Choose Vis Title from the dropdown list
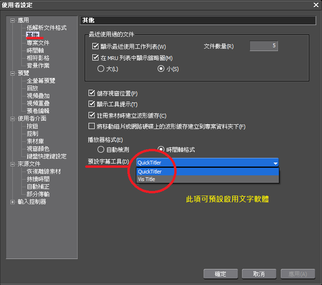Image resolution: width=322 pixels, height=285 pixels. [146, 179]
